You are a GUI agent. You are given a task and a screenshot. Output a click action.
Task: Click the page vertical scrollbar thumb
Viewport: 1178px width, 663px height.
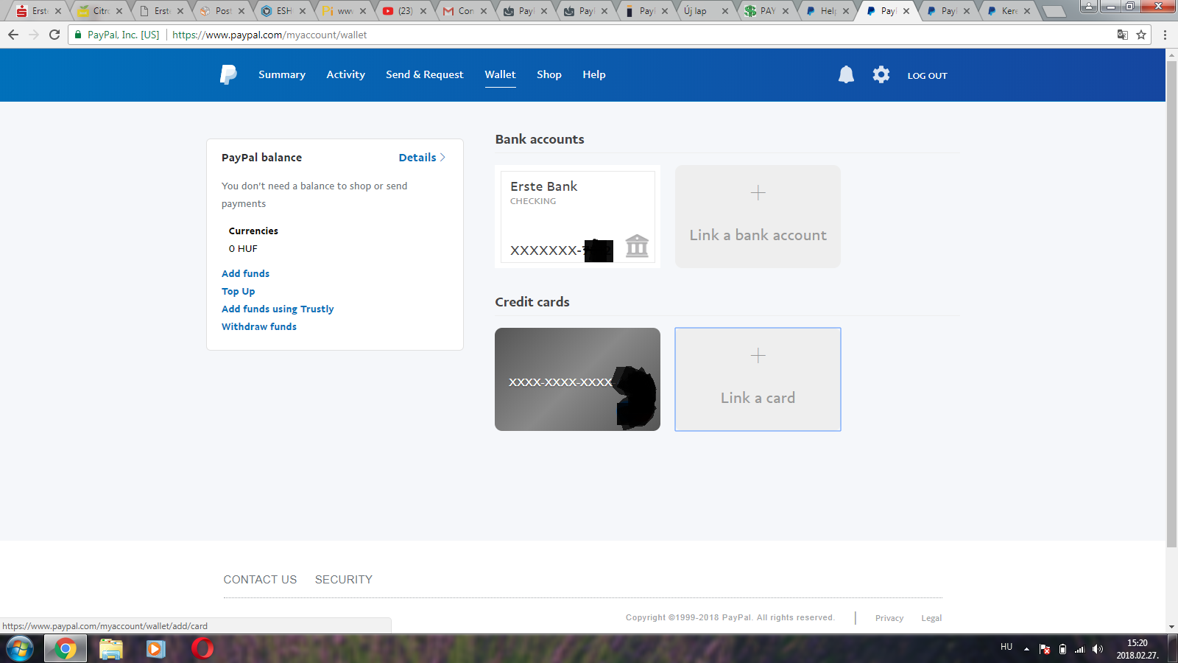click(x=1171, y=304)
